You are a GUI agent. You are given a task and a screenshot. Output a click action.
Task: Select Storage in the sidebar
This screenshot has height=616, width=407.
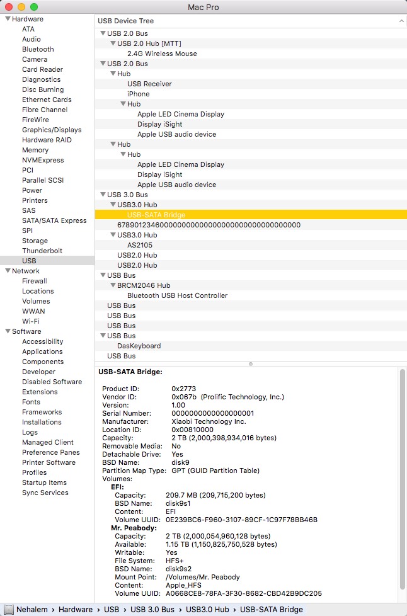click(35, 241)
